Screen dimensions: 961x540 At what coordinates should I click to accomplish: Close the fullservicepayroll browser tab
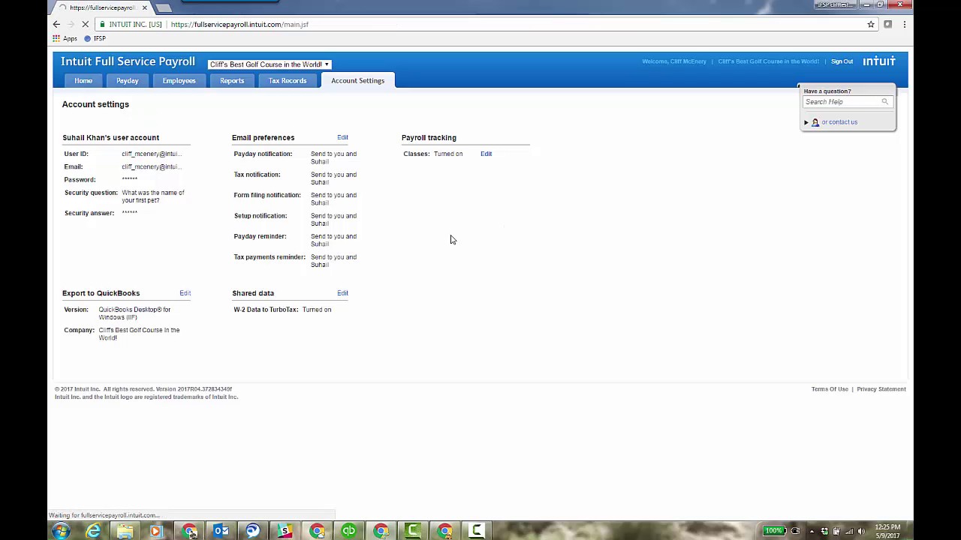point(145,7)
